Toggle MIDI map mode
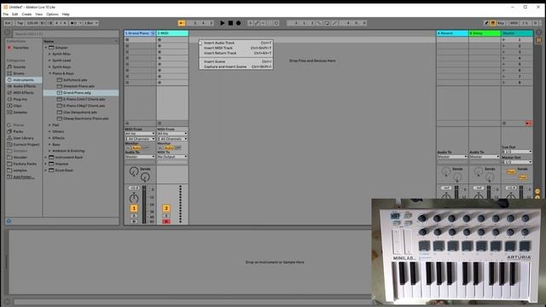 (x=514, y=23)
